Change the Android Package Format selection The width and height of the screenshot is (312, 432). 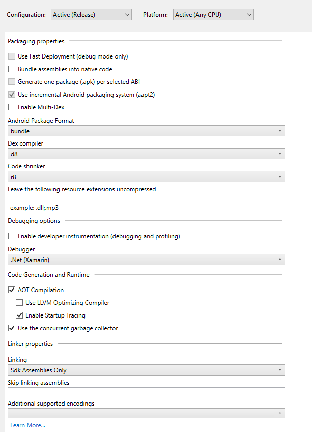pos(146,131)
